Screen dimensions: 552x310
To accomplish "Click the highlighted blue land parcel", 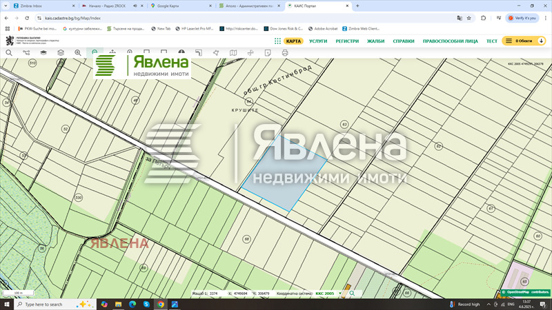I will pos(284,172).
